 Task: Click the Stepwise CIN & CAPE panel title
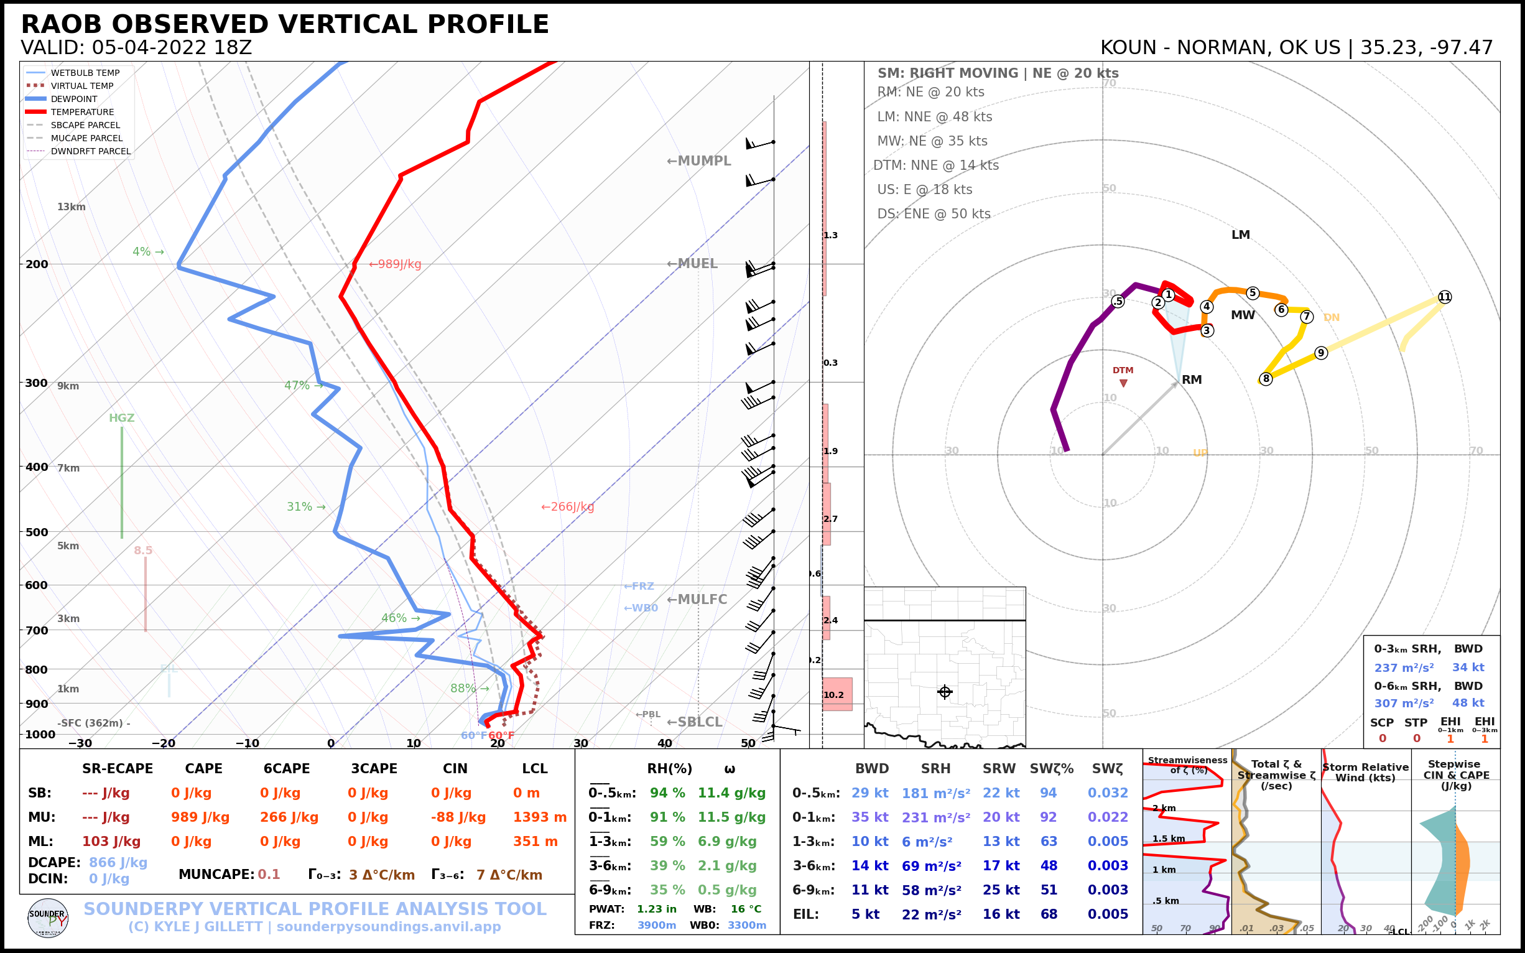coord(1456,774)
